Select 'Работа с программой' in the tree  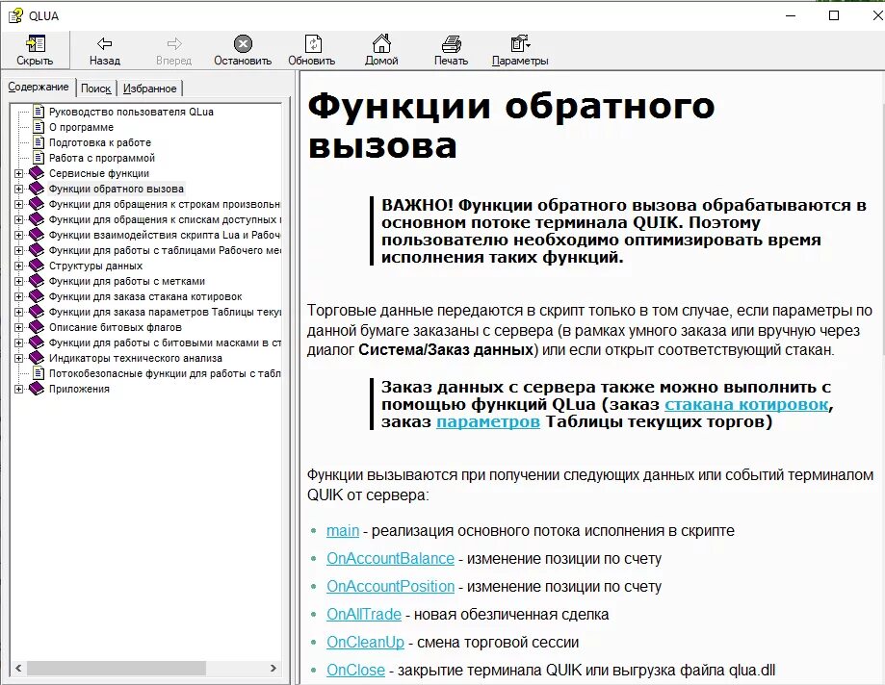click(x=101, y=158)
